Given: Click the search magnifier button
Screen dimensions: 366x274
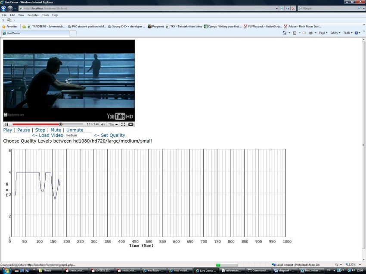Looking at the screenshot, I should point(359,9).
